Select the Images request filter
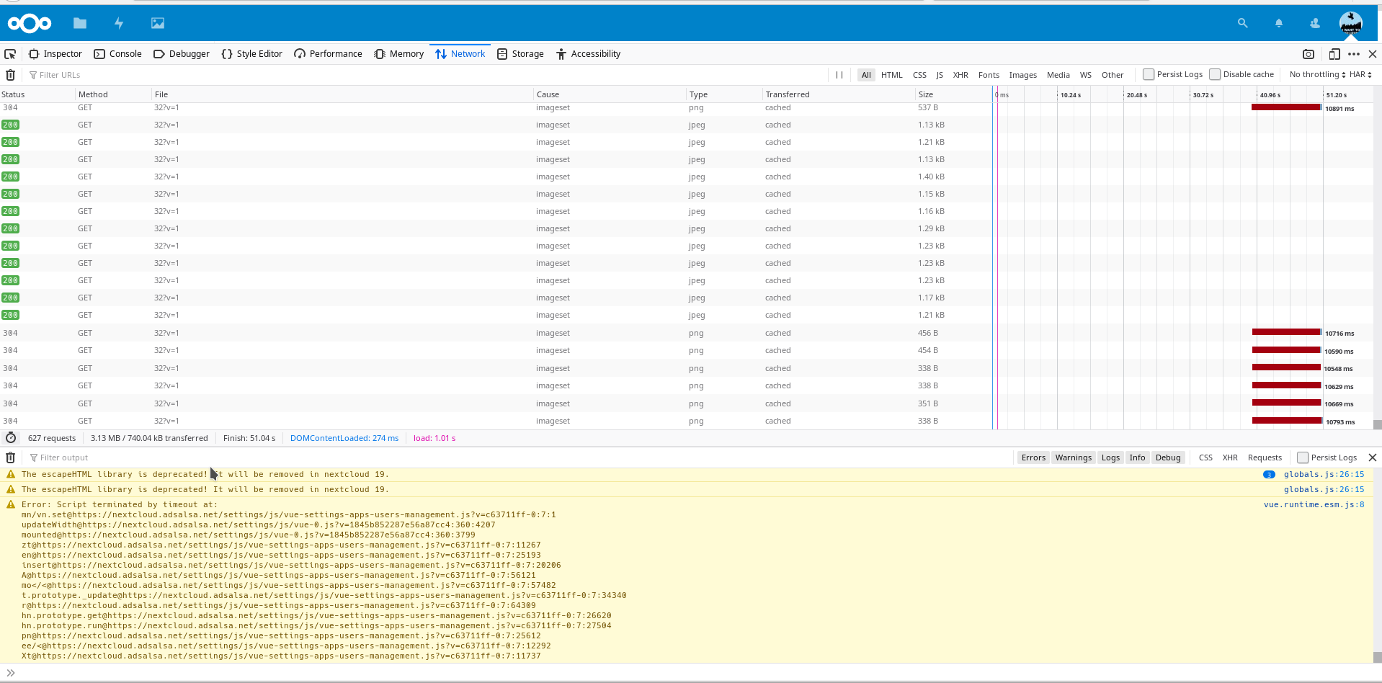1382x683 pixels. [x=1022, y=74]
